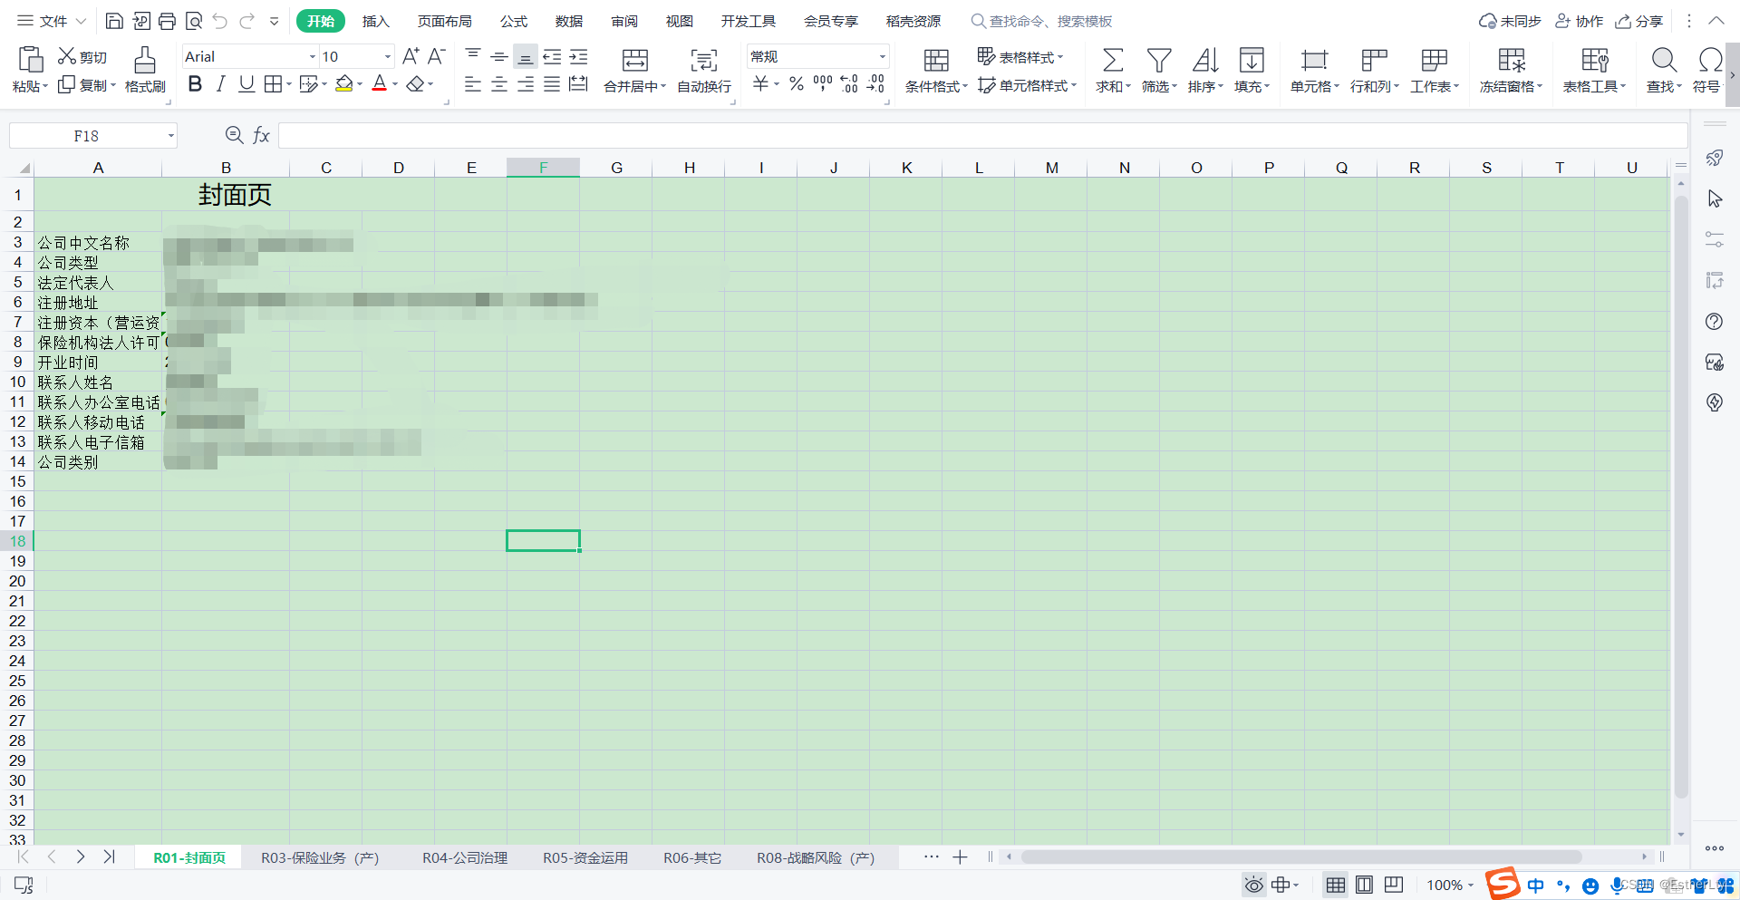Open sheet tab R03-保险业务(产)
The height and width of the screenshot is (900, 1740).
[320, 857]
